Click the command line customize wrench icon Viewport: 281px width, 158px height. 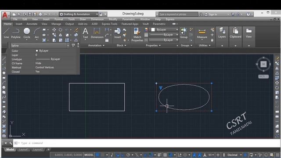click(x=11, y=143)
